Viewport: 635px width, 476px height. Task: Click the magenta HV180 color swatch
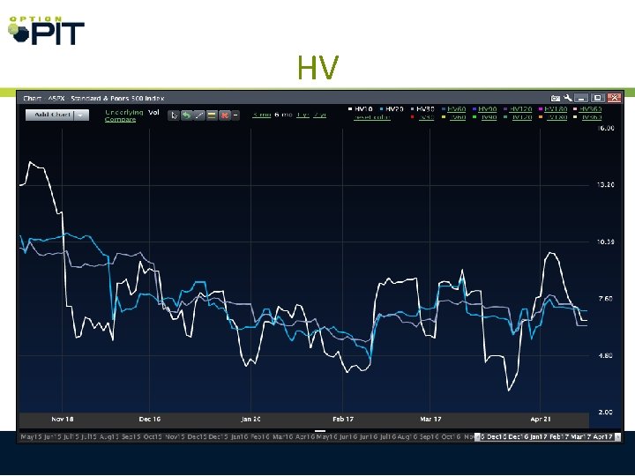click(541, 109)
